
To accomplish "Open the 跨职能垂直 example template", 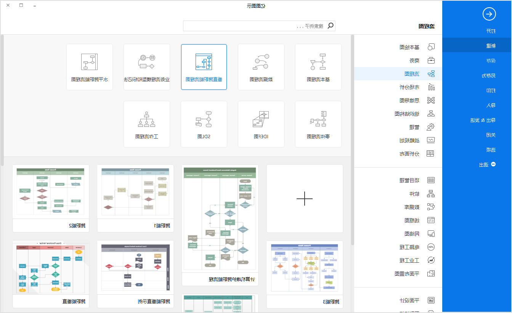I will [51, 274].
